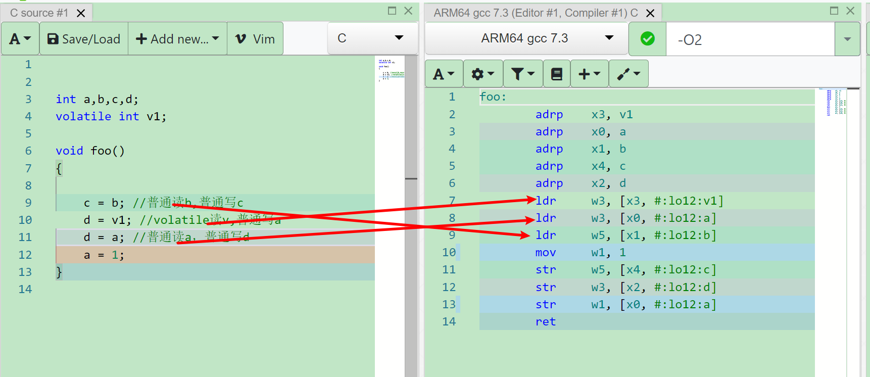Open the C language selector
Screen dimensions: 870x377
tap(371, 38)
